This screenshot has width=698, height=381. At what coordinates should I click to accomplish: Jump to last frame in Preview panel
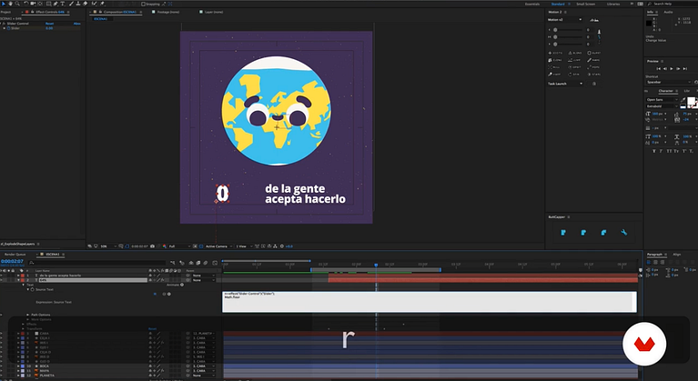click(684, 69)
